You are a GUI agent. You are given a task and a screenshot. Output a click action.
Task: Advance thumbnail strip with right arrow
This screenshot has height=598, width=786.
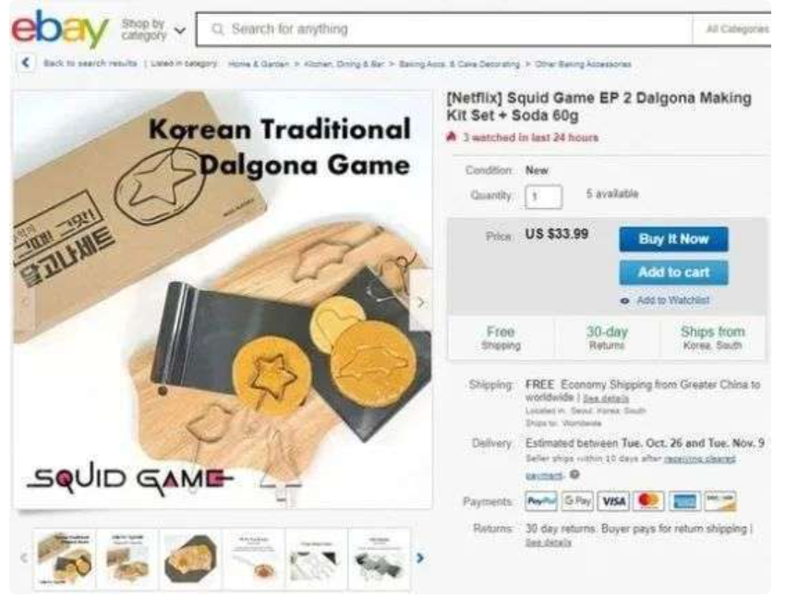point(420,558)
